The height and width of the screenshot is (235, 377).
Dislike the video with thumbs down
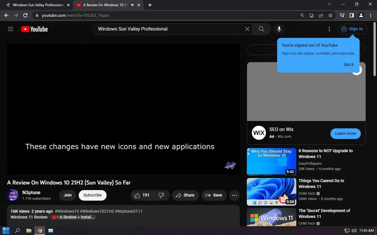[161, 195]
